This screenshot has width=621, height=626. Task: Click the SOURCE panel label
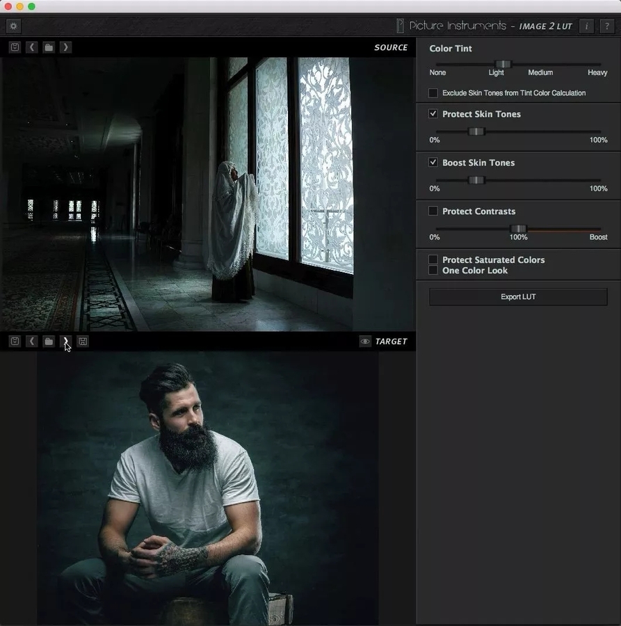391,47
